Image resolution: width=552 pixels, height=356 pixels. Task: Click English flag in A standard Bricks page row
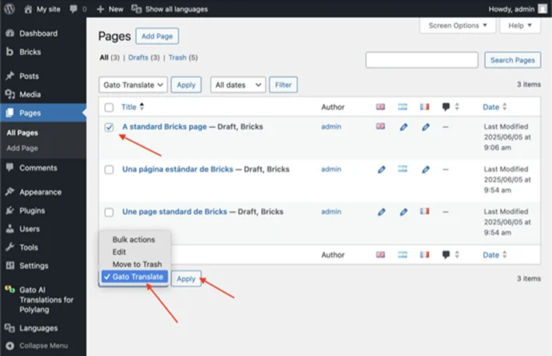[x=380, y=126]
